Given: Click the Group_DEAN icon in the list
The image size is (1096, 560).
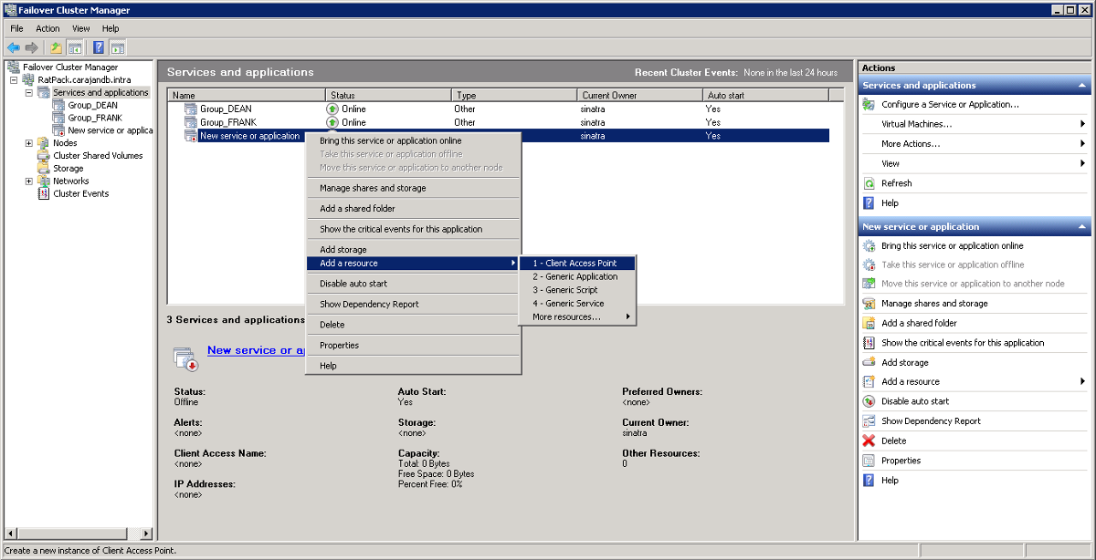Looking at the screenshot, I should tap(190, 109).
